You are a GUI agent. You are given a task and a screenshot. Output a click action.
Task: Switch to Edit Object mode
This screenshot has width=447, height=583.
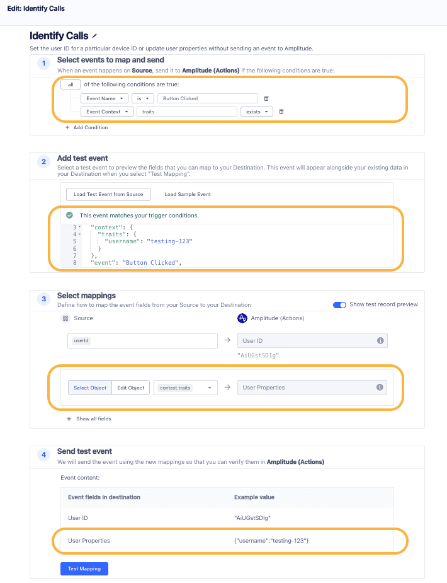coord(130,388)
